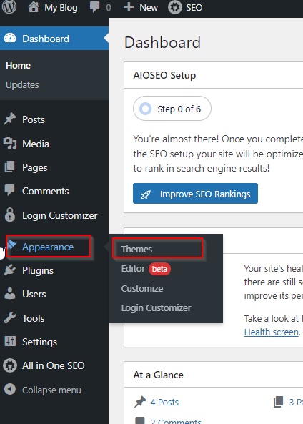Click the Login Customizer padlock icon
303x424 pixels.
[x=10, y=215]
